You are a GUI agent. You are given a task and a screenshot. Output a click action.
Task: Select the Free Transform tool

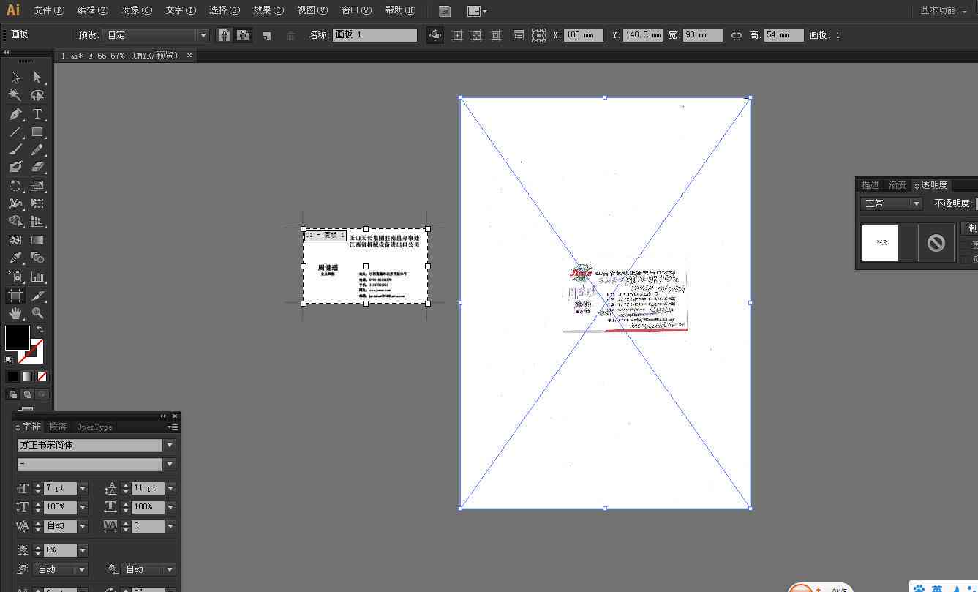[x=37, y=203]
